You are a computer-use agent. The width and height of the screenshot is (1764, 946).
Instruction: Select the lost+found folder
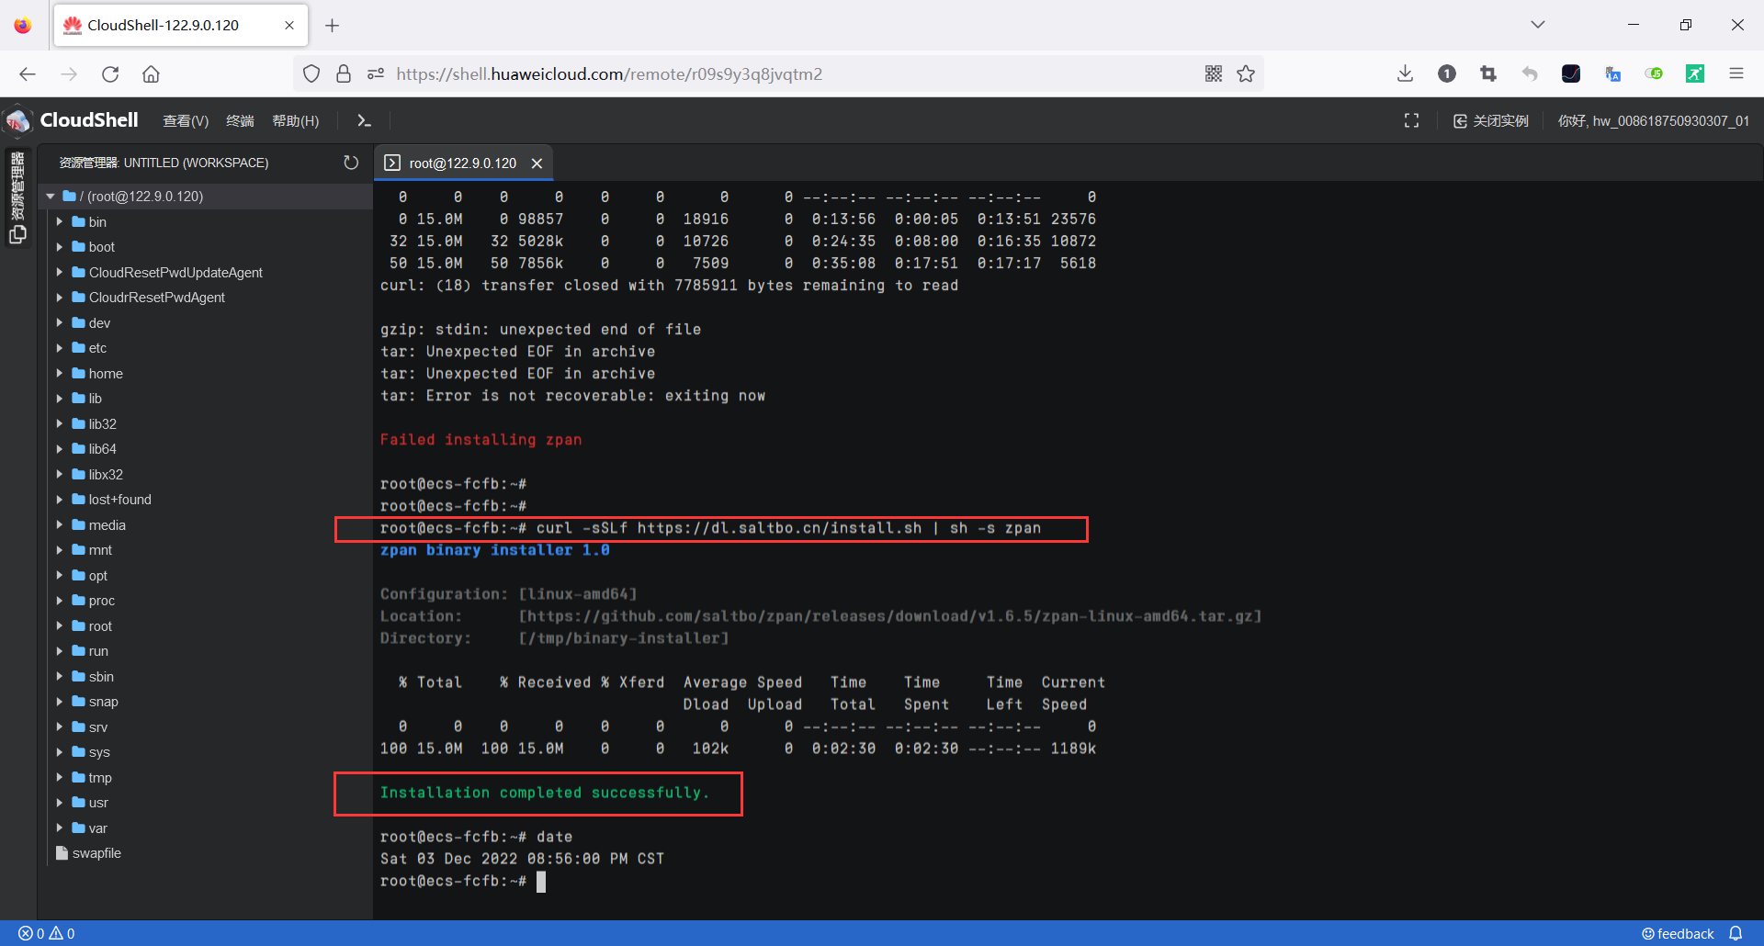point(119,500)
